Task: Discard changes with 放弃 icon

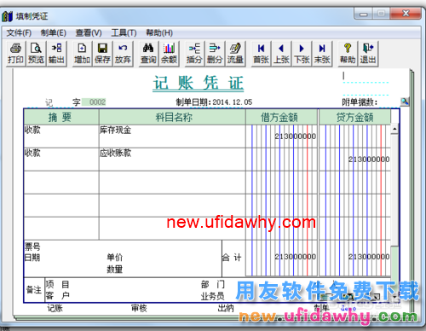Action: [123, 54]
